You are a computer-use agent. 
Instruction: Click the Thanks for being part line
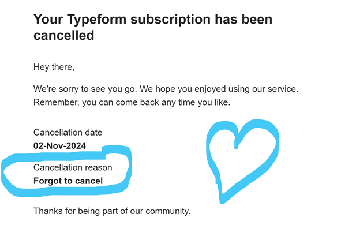tap(112, 211)
